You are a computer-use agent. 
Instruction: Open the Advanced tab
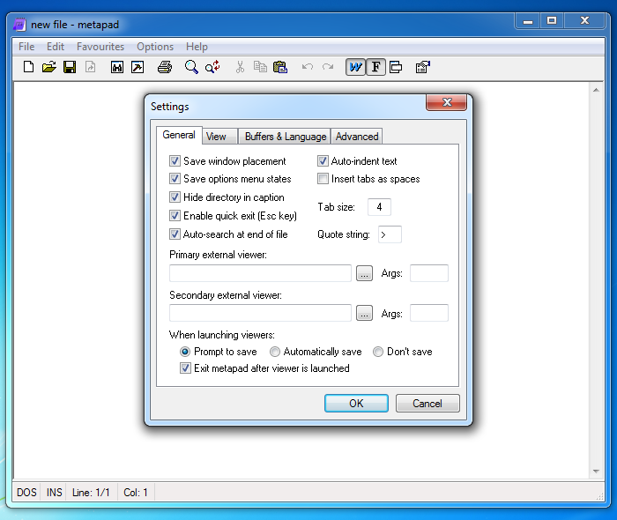click(356, 137)
